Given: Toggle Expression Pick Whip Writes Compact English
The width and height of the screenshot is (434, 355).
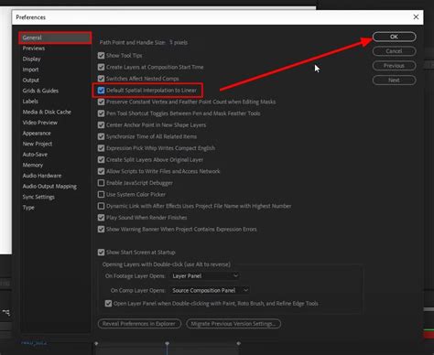Looking at the screenshot, I should [101, 148].
